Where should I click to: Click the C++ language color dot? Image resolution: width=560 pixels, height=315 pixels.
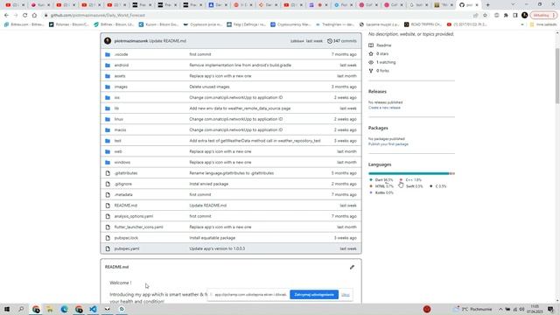tap(401, 179)
